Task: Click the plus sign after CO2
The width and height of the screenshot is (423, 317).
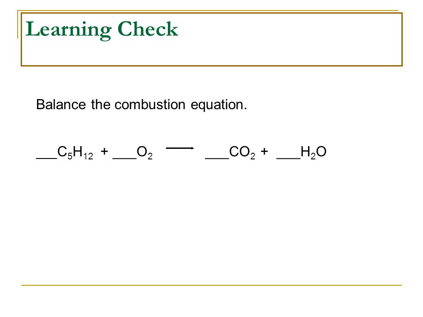Action: pos(264,151)
